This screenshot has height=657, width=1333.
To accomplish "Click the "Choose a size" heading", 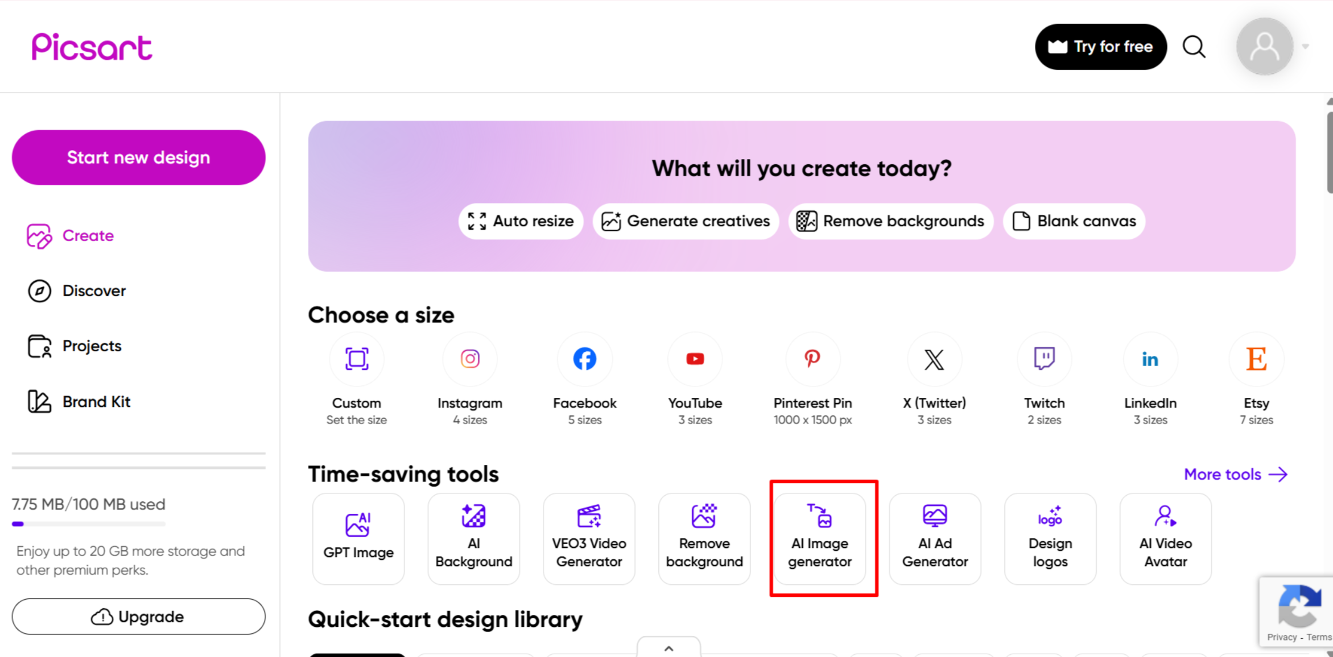I will 381,315.
